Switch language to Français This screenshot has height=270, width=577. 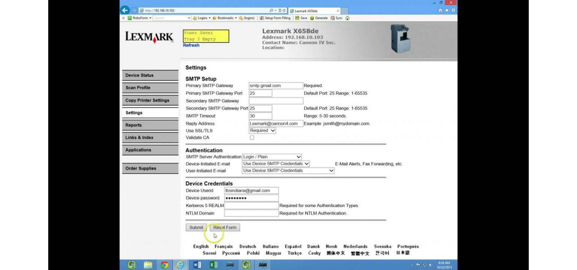click(x=224, y=247)
